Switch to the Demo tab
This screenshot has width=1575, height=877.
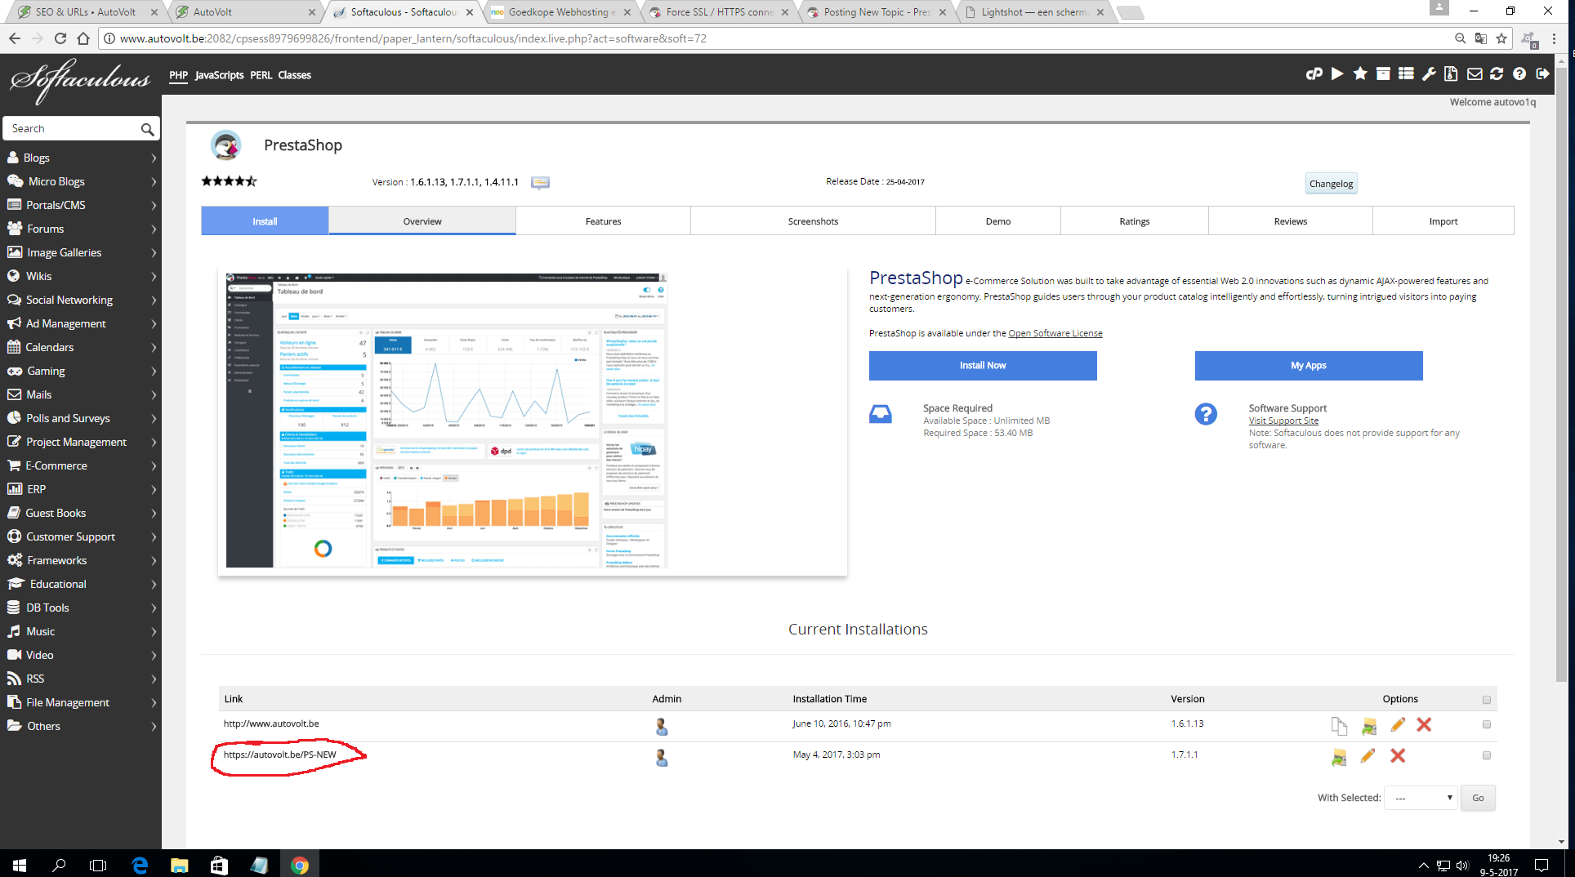coord(998,221)
